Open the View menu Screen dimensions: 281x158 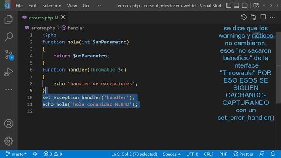pyautogui.click(x=72, y=6)
